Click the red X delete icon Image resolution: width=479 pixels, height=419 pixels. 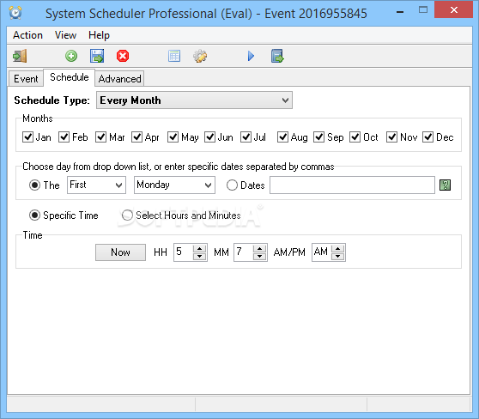pos(123,56)
